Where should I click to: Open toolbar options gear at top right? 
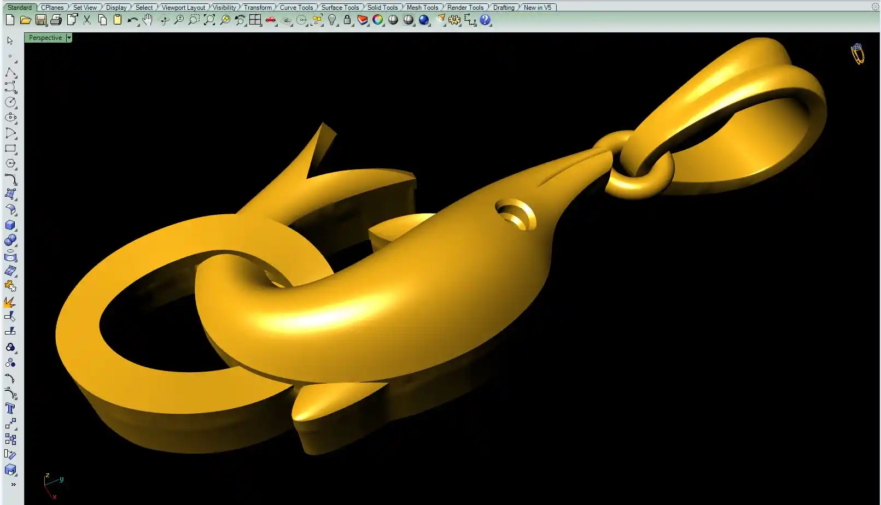(875, 7)
